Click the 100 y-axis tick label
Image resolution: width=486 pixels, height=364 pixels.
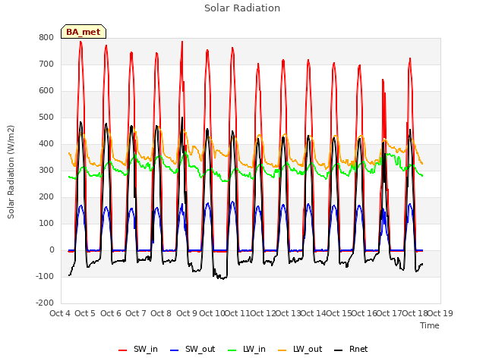coord(46,224)
